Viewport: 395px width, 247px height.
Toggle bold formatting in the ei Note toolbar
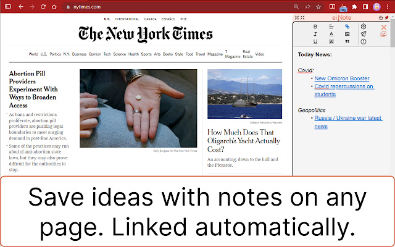tap(315, 27)
